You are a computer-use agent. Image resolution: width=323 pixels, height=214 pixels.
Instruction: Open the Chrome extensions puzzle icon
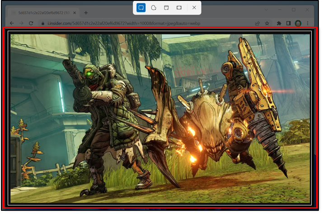point(279,23)
